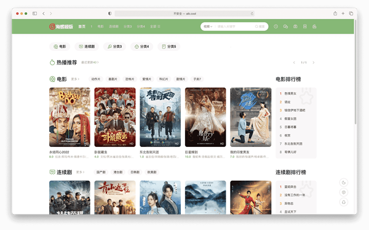
Task: Expand 更多 next to 电影 heading
Action: (x=75, y=79)
